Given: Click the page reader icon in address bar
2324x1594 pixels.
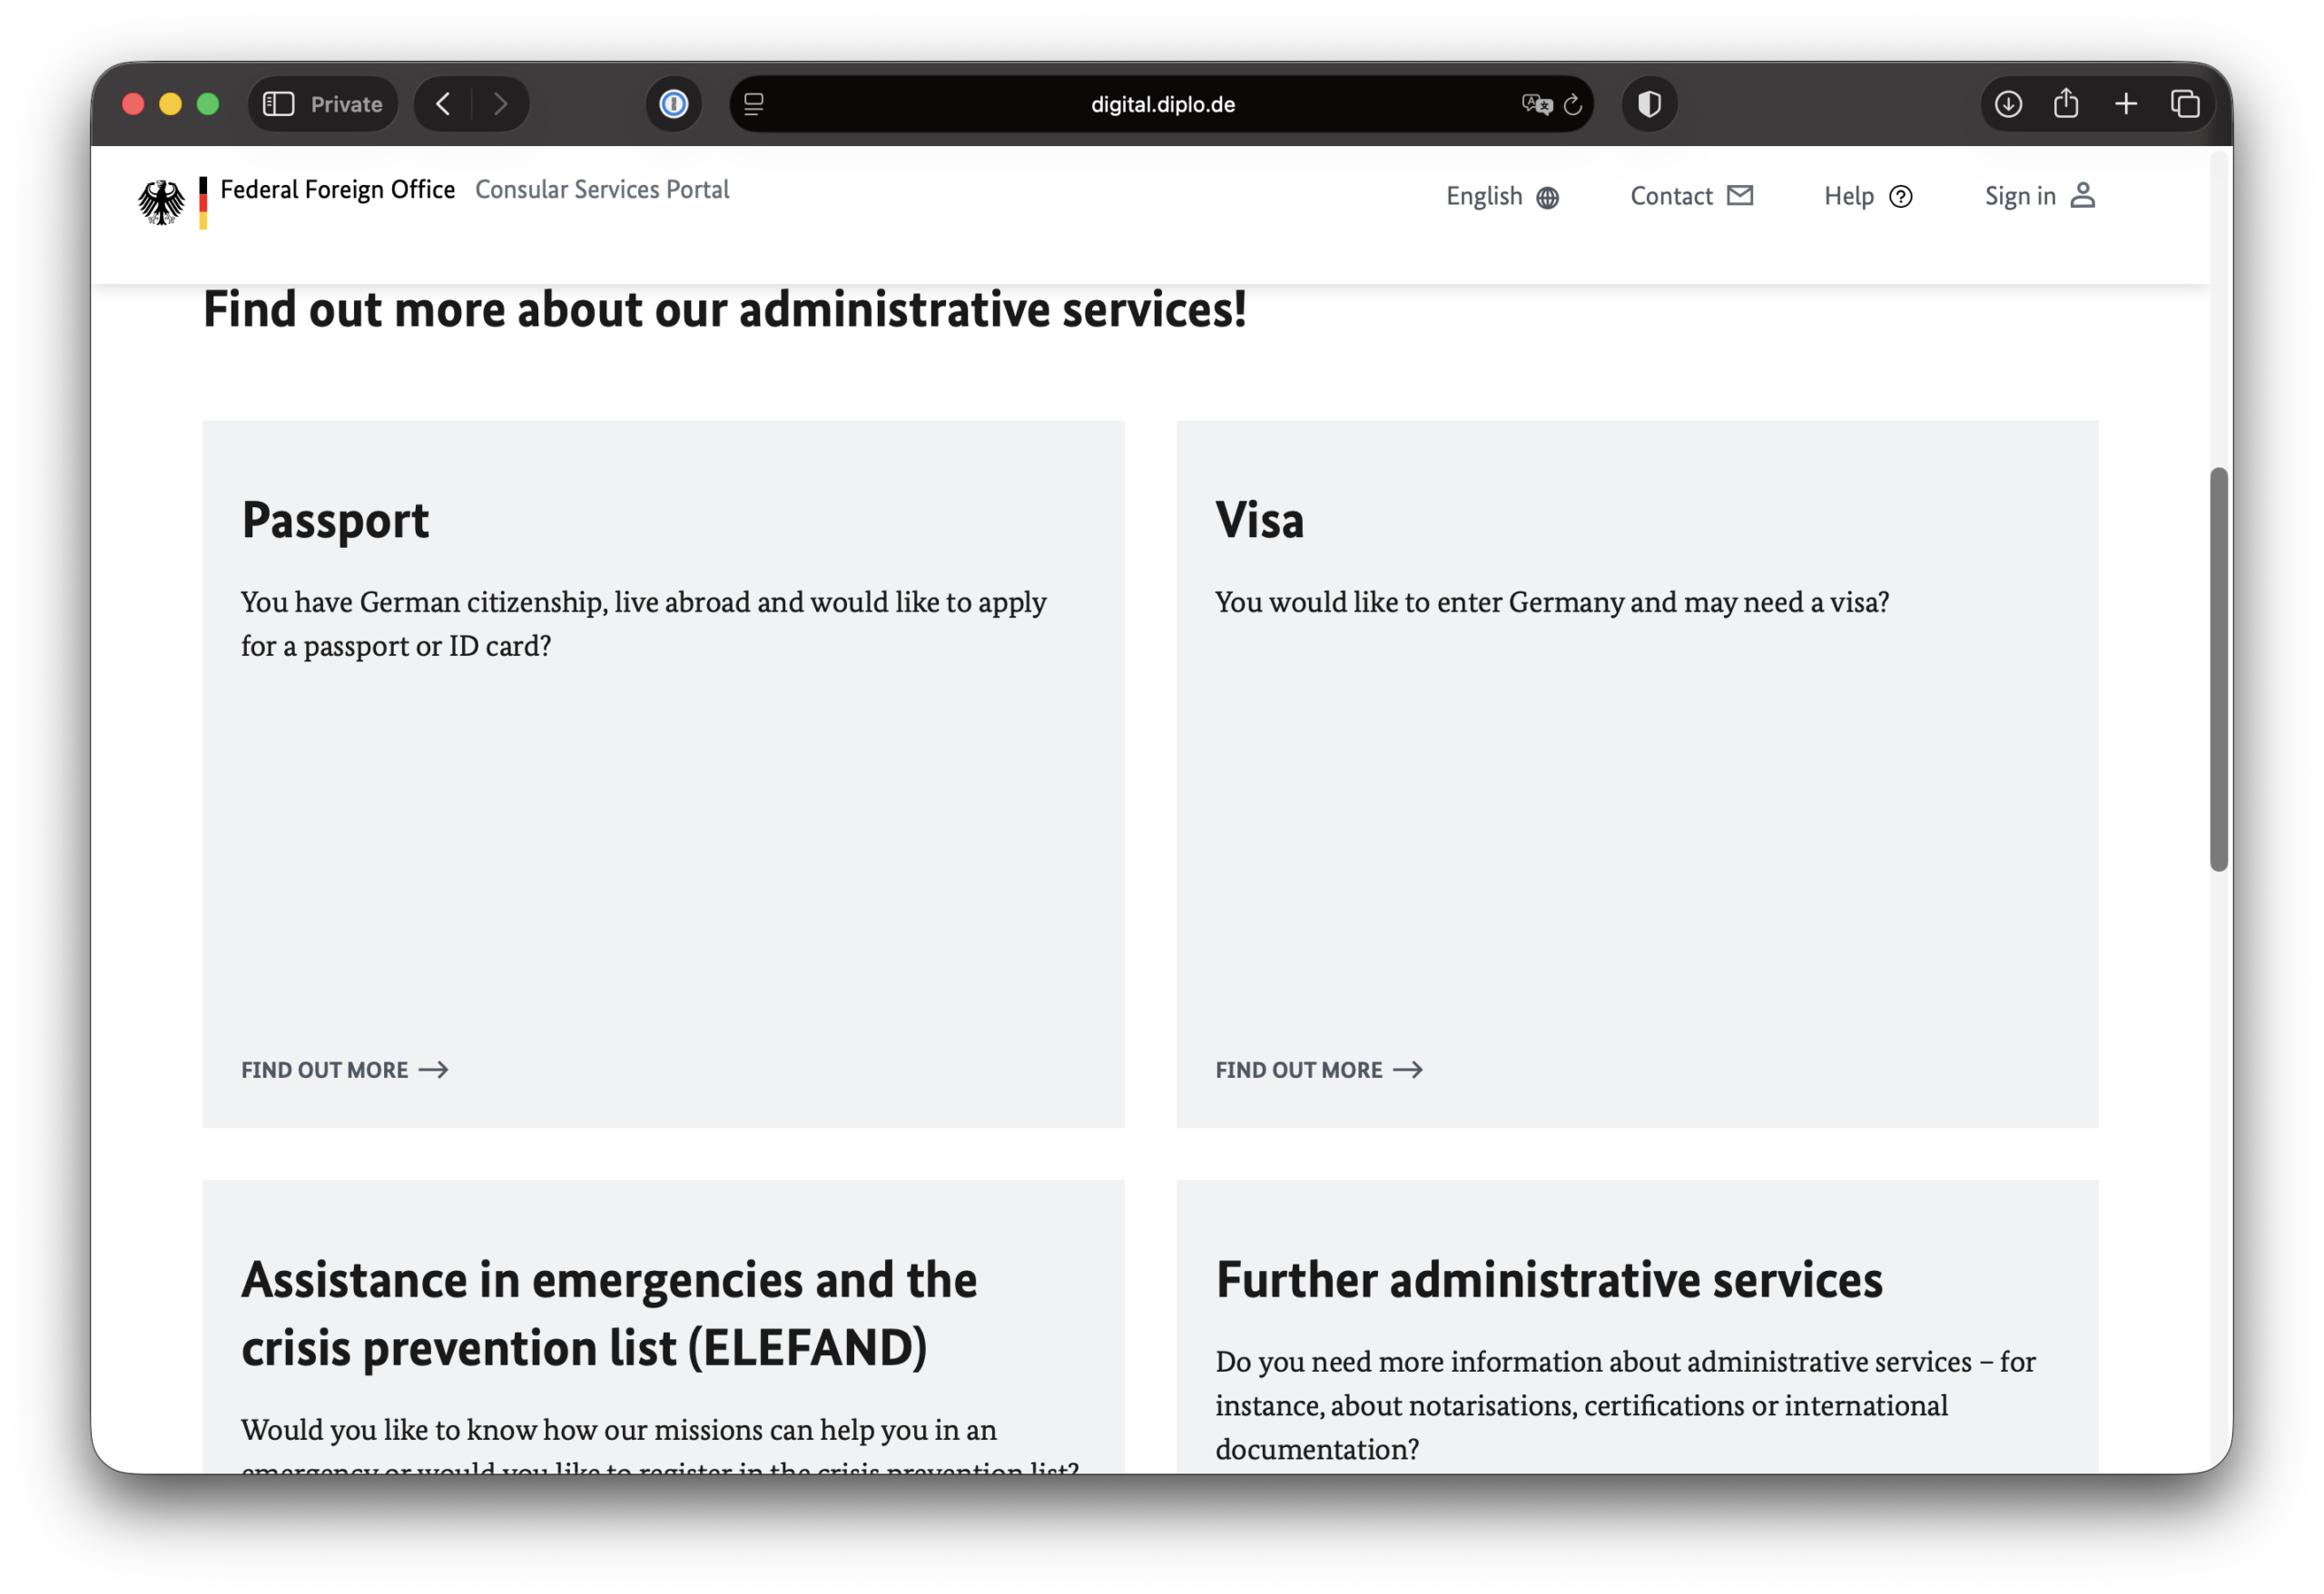Looking at the screenshot, I should pos(754,104).
